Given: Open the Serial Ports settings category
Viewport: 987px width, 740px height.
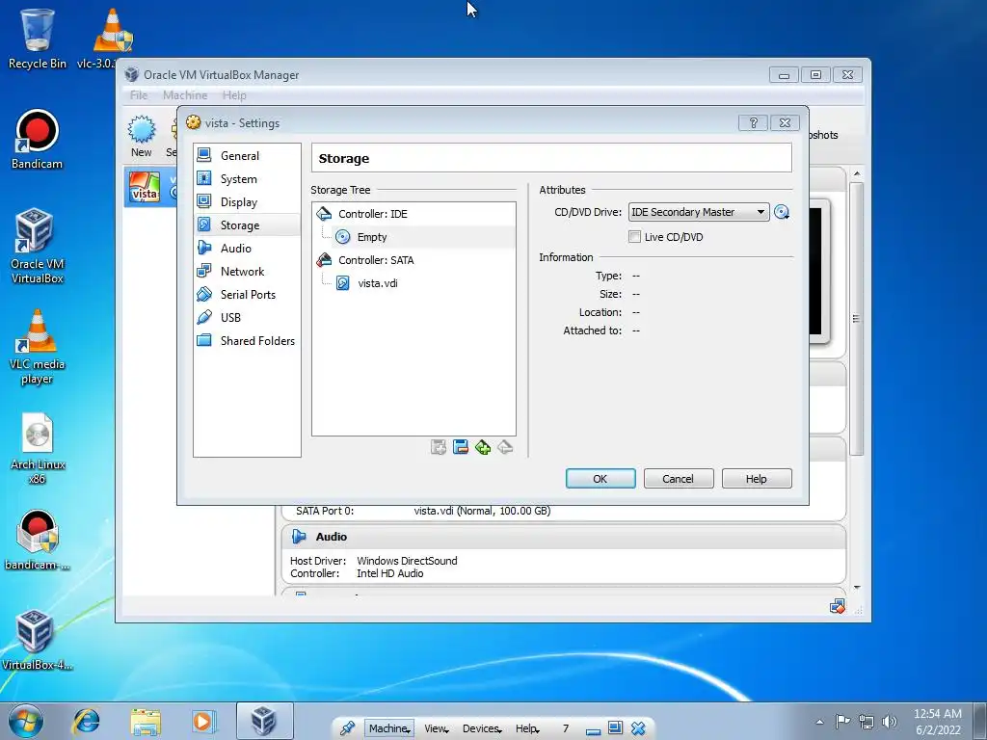Looking at the screenshot, I should [247, 295].
